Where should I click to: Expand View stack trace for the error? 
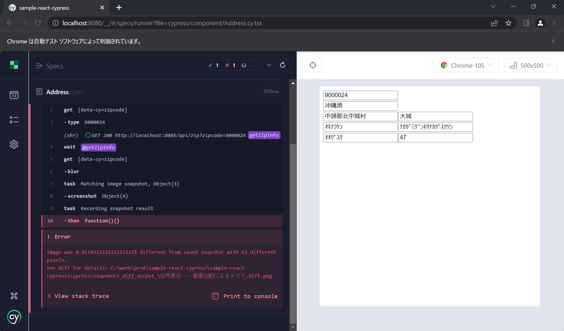(81, 296)
